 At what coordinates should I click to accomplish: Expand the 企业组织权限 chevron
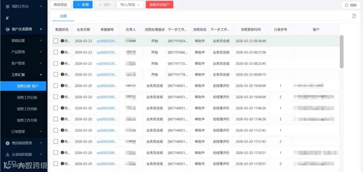[41, 154]
